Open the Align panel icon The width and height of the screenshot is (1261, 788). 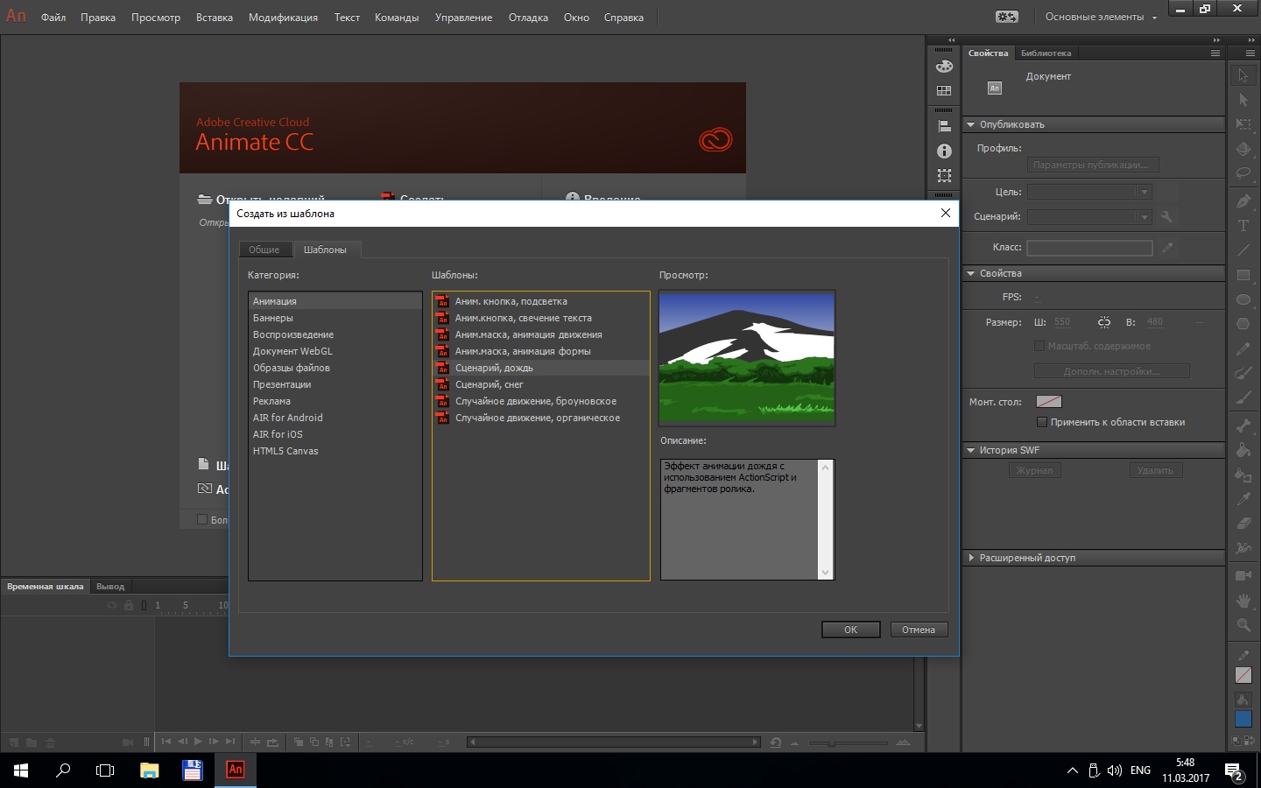944,126
